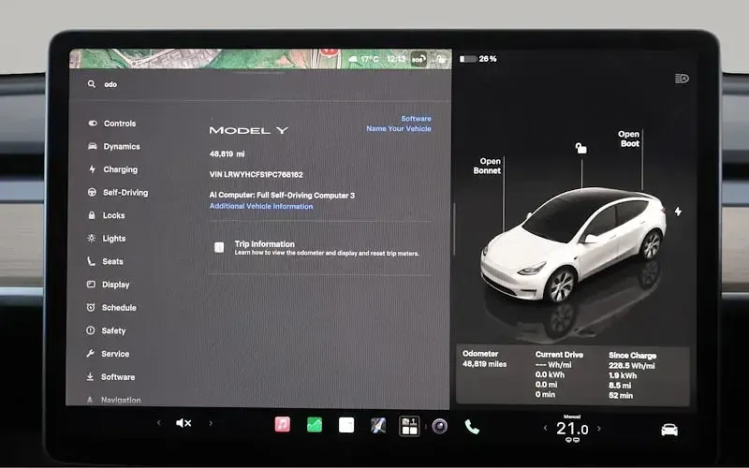This screenshot has width=749, height=468.
Task: Click the Software download icon
Action: click(x=90, y=377)
